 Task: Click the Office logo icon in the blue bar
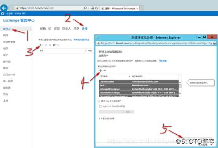tap(2, 14)
